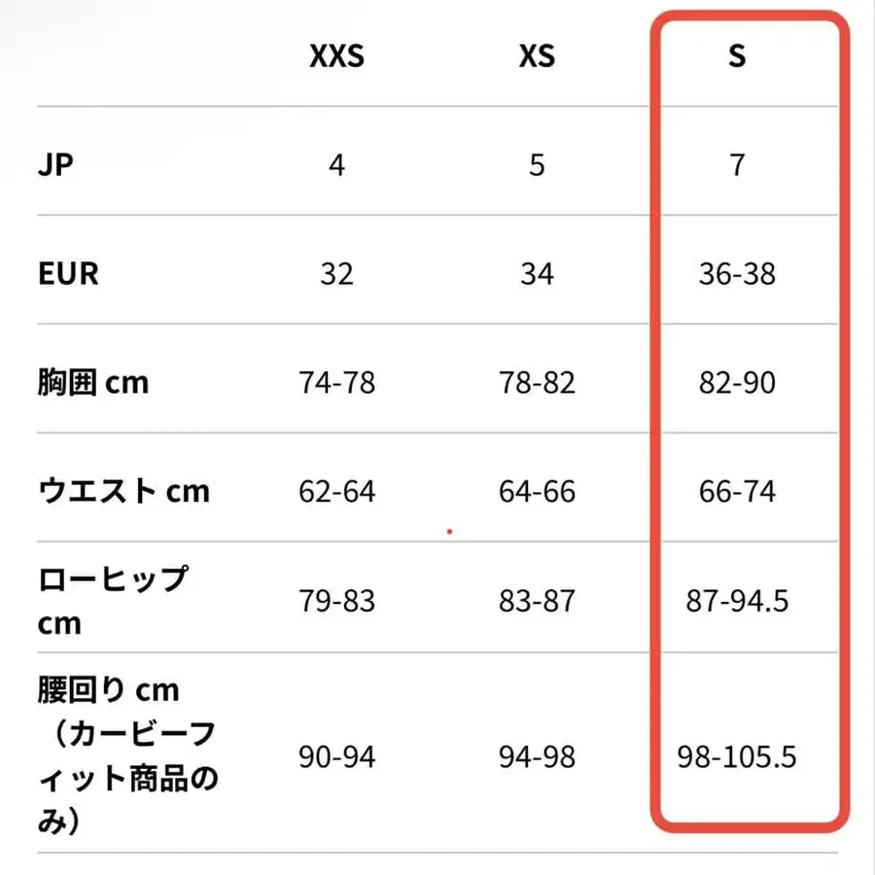
Task: Click the EUR 32 cell
Action: 336,273
